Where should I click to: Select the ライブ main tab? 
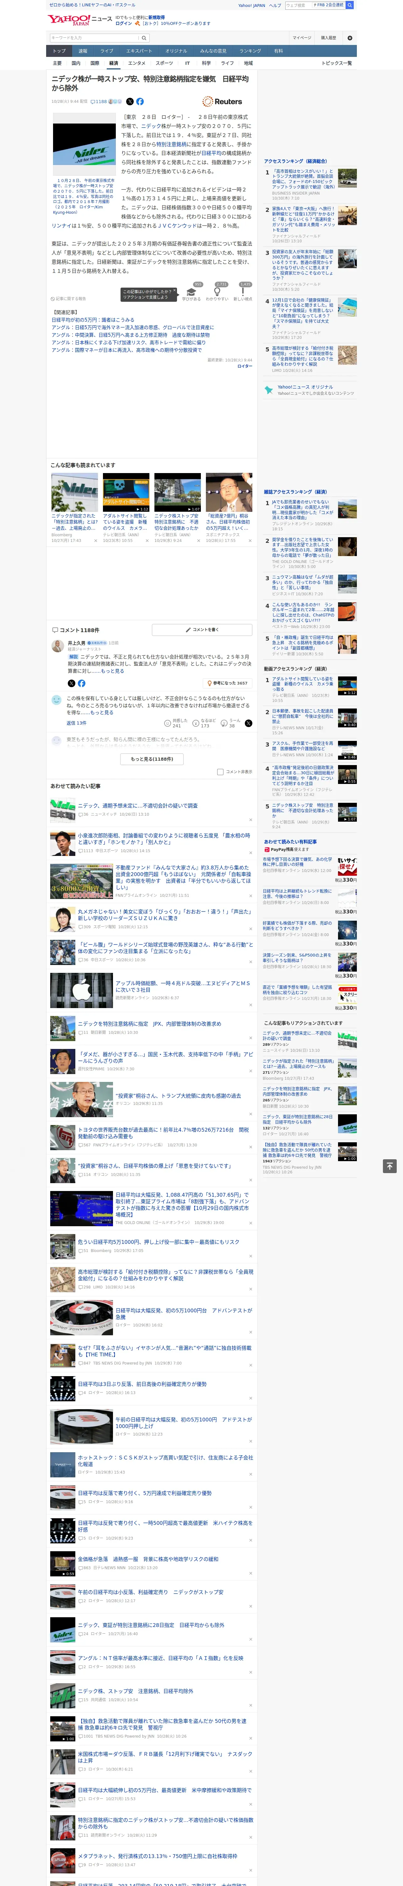pyautogui.click(x=107, y=51)
